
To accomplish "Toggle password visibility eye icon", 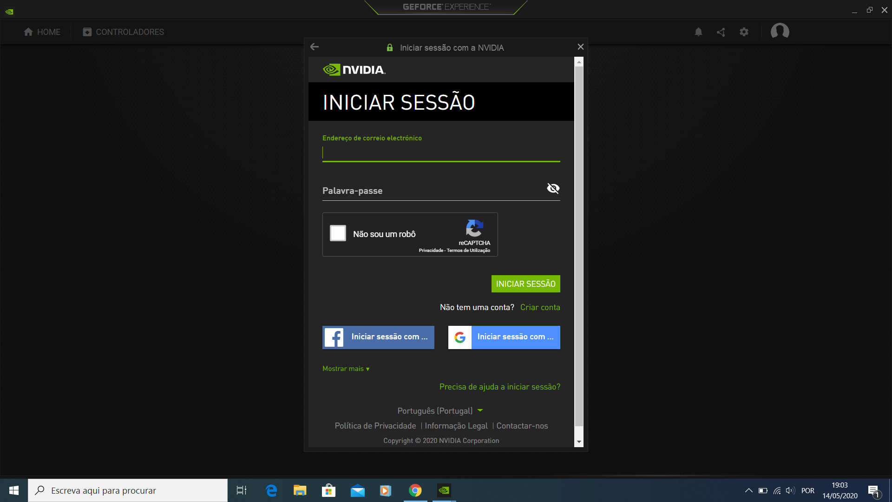I will [553, 188].
